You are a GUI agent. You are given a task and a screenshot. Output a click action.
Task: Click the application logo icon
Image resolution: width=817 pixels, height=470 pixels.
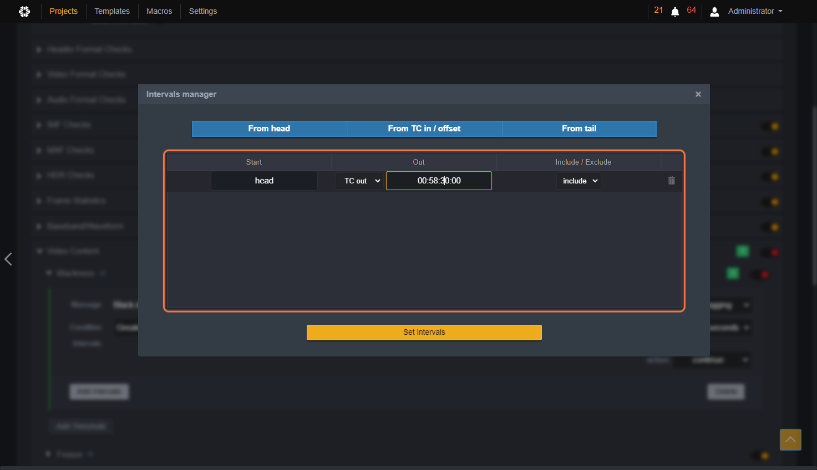coord(24,11)
